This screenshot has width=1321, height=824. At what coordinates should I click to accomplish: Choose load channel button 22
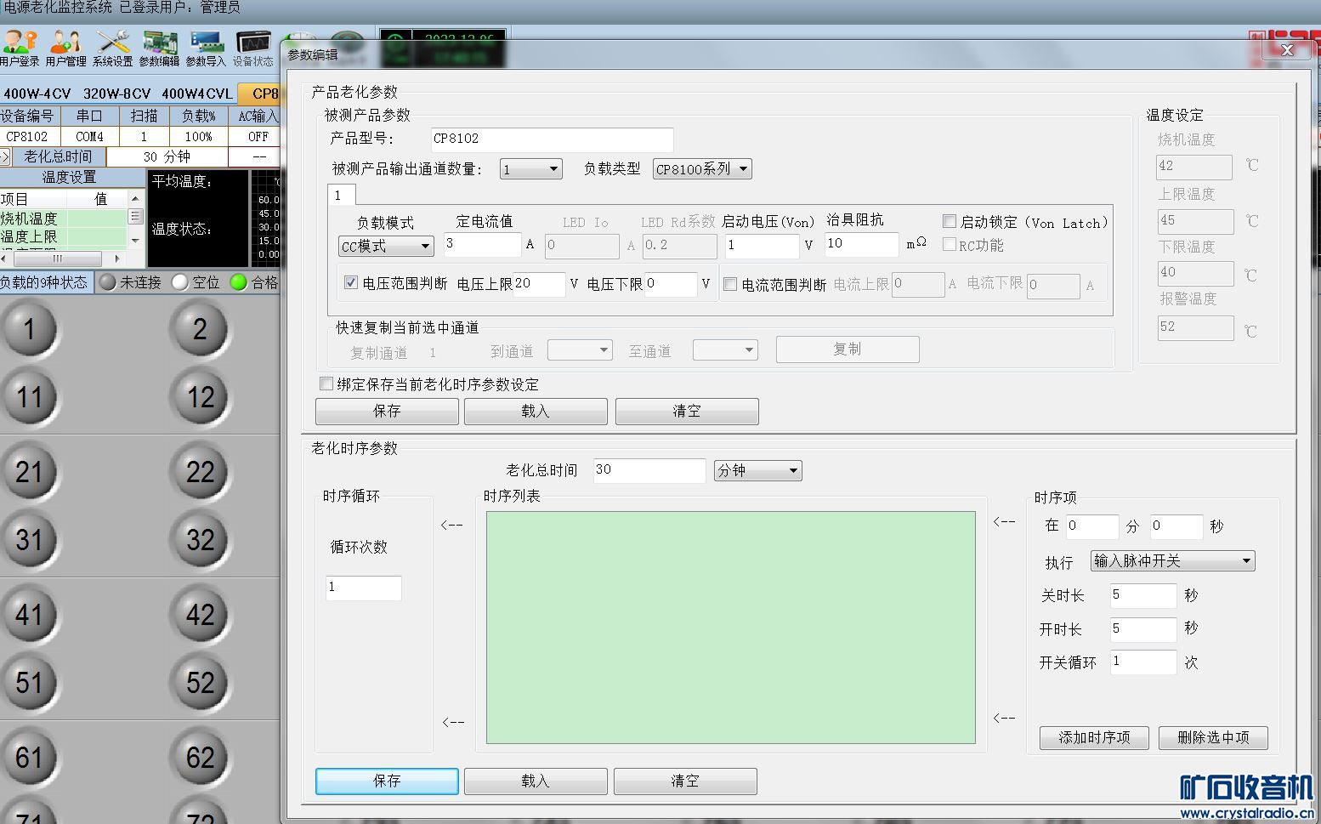(x=200, y=472)
